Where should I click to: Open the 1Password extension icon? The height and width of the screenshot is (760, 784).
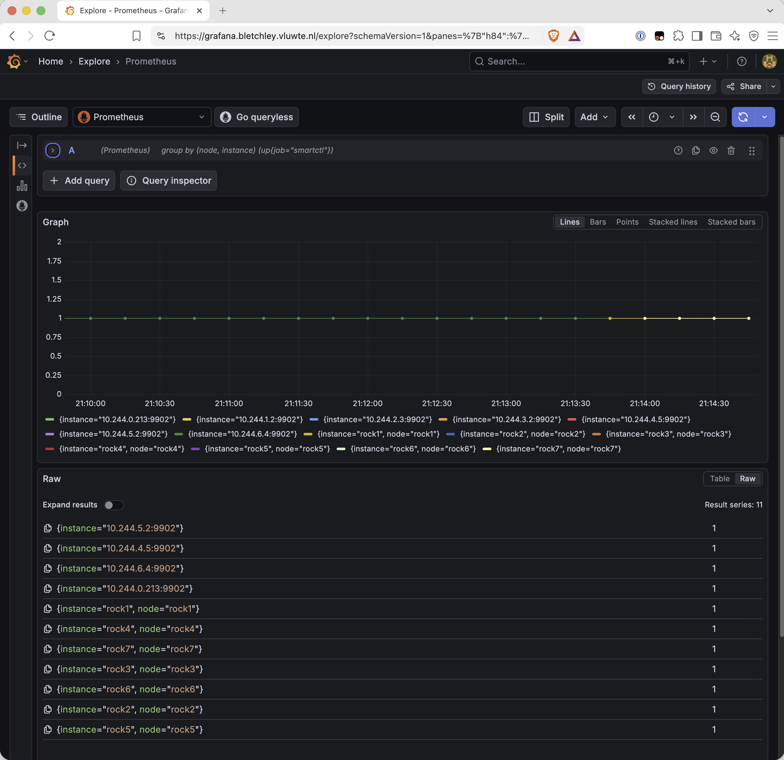(x=640, y=36)
